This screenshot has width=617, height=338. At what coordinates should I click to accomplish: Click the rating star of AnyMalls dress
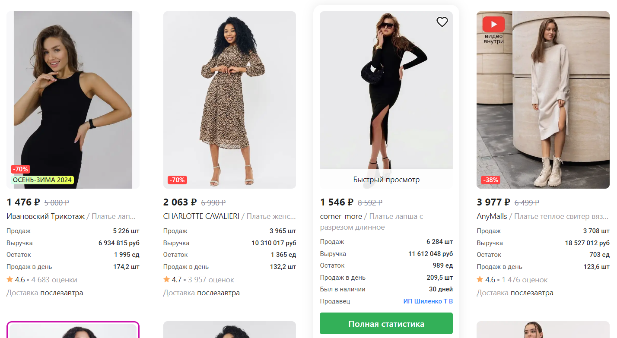pyautogui.click(x=480, y=280)
